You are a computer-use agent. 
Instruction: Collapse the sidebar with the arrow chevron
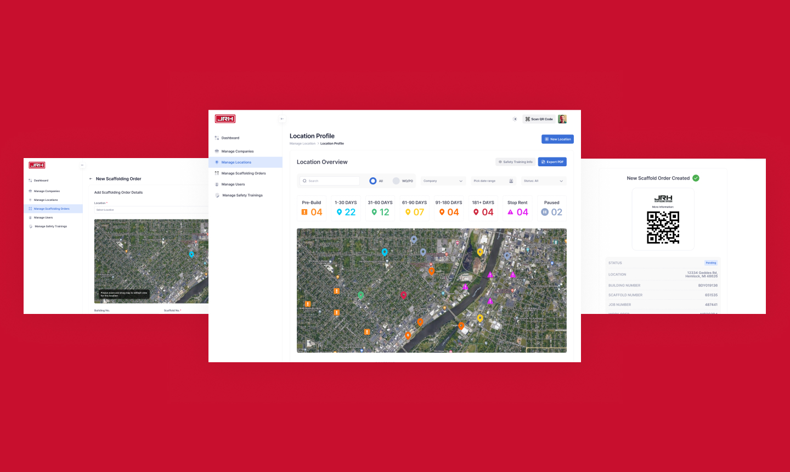[281, 119]
